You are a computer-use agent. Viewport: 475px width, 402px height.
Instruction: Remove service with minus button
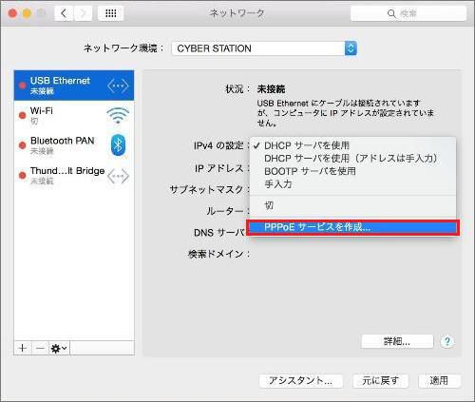point(40,348)
